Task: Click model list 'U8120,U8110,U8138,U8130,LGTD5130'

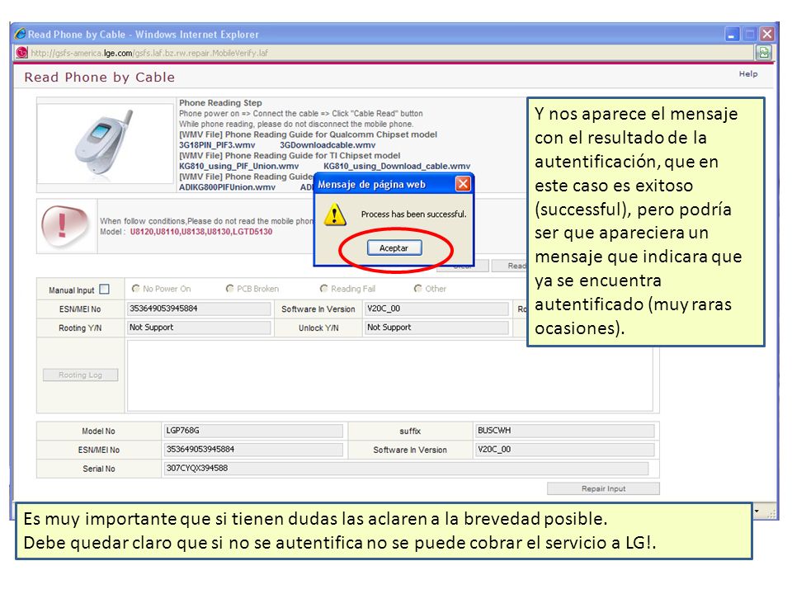Action: 201,232
